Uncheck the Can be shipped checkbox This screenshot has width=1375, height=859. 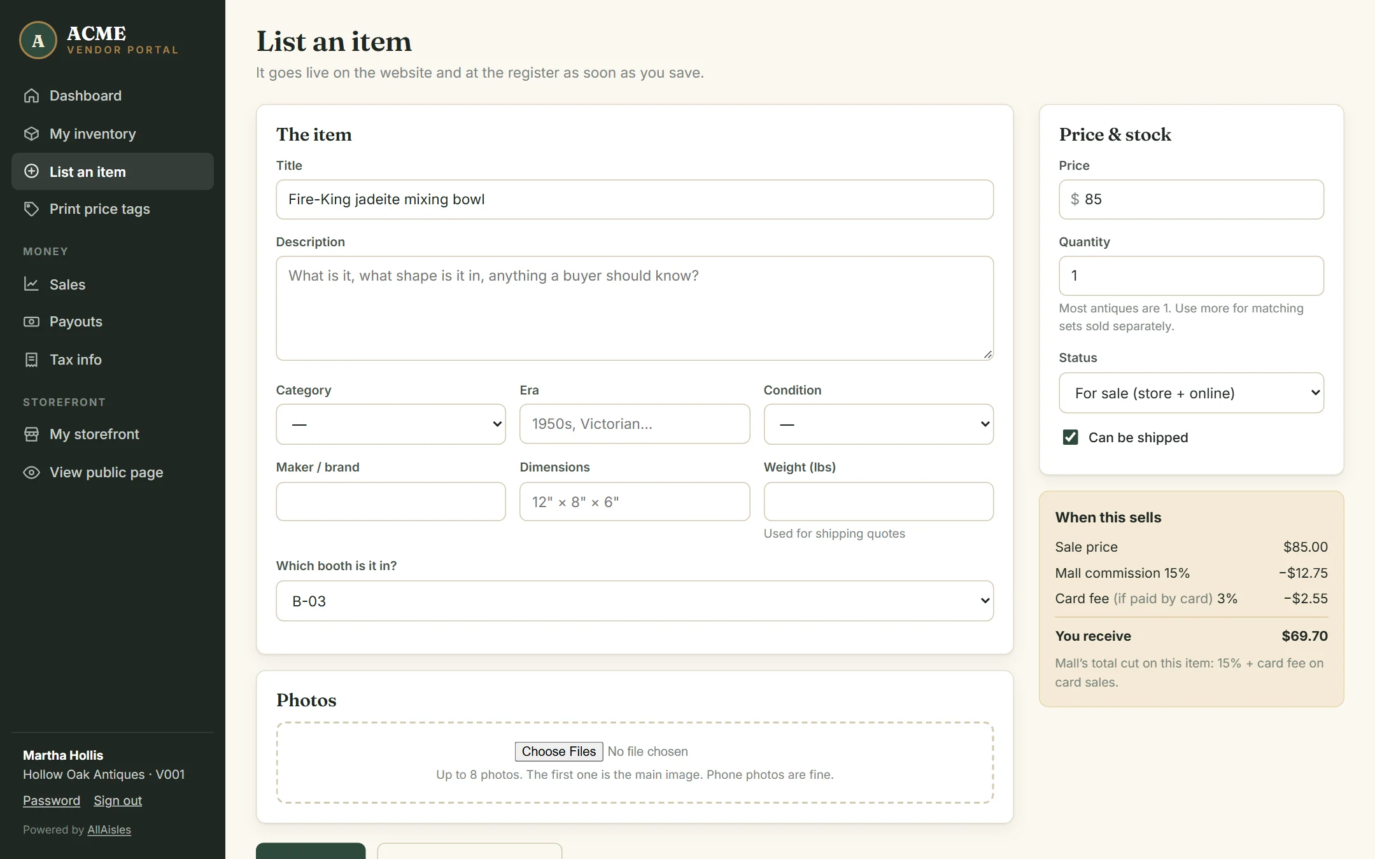point(1070,437)
